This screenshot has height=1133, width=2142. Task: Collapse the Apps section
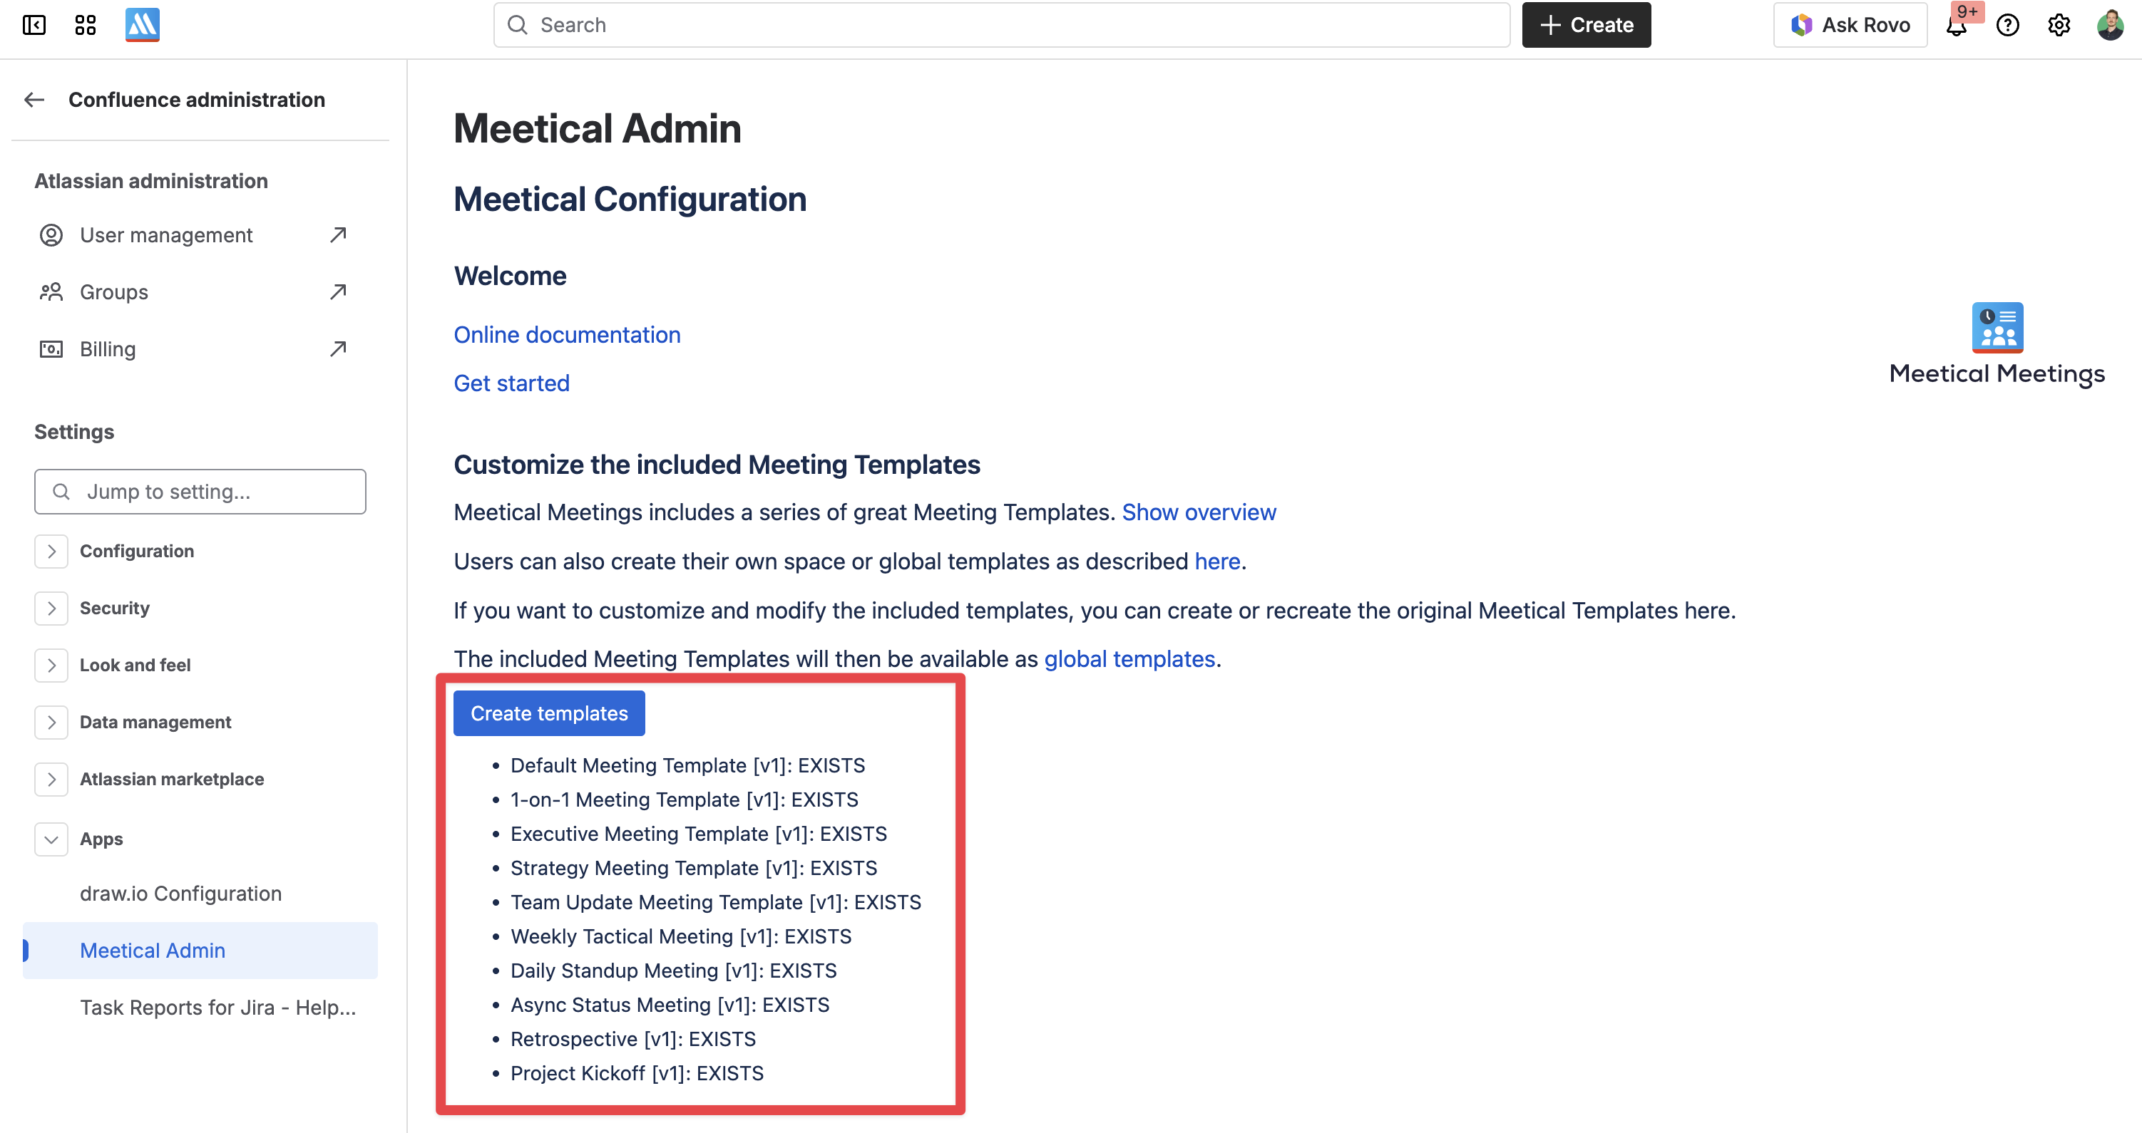pyautogui.click(x=51, y=839)
